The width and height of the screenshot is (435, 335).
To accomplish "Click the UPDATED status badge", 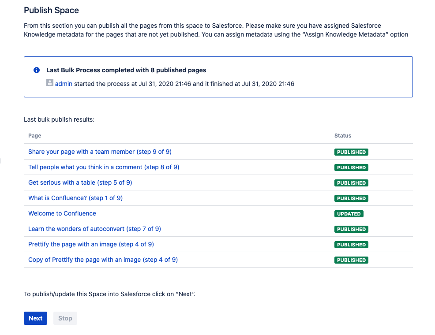I will point(349,214).
